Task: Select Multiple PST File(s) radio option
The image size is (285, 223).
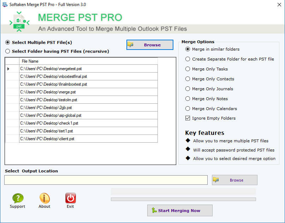Action: click(x=8, y=42)
